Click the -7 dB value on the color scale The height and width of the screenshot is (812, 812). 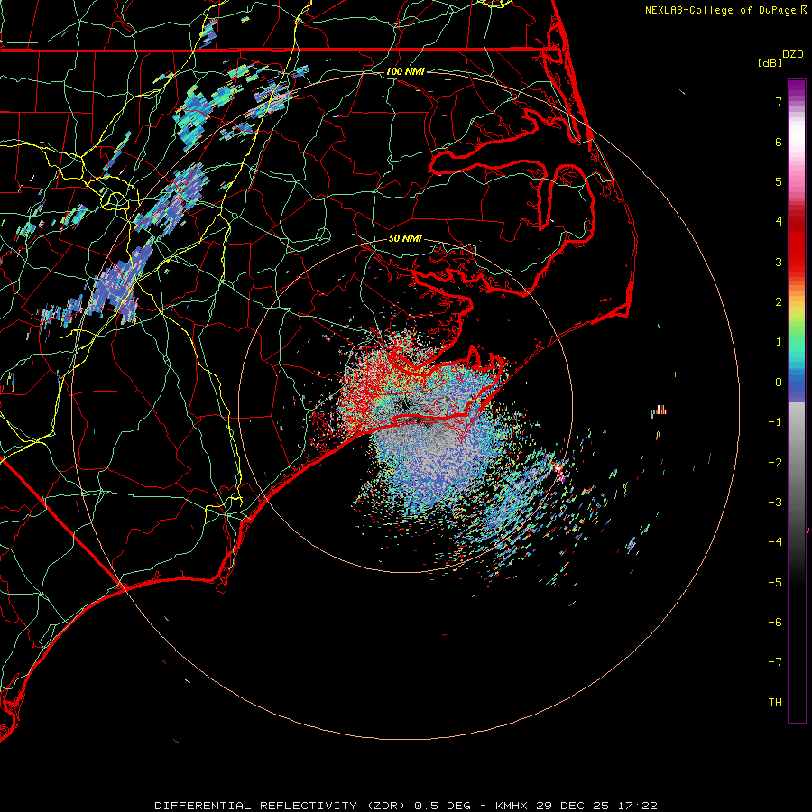pyautogui.click(x=775, y=662)
